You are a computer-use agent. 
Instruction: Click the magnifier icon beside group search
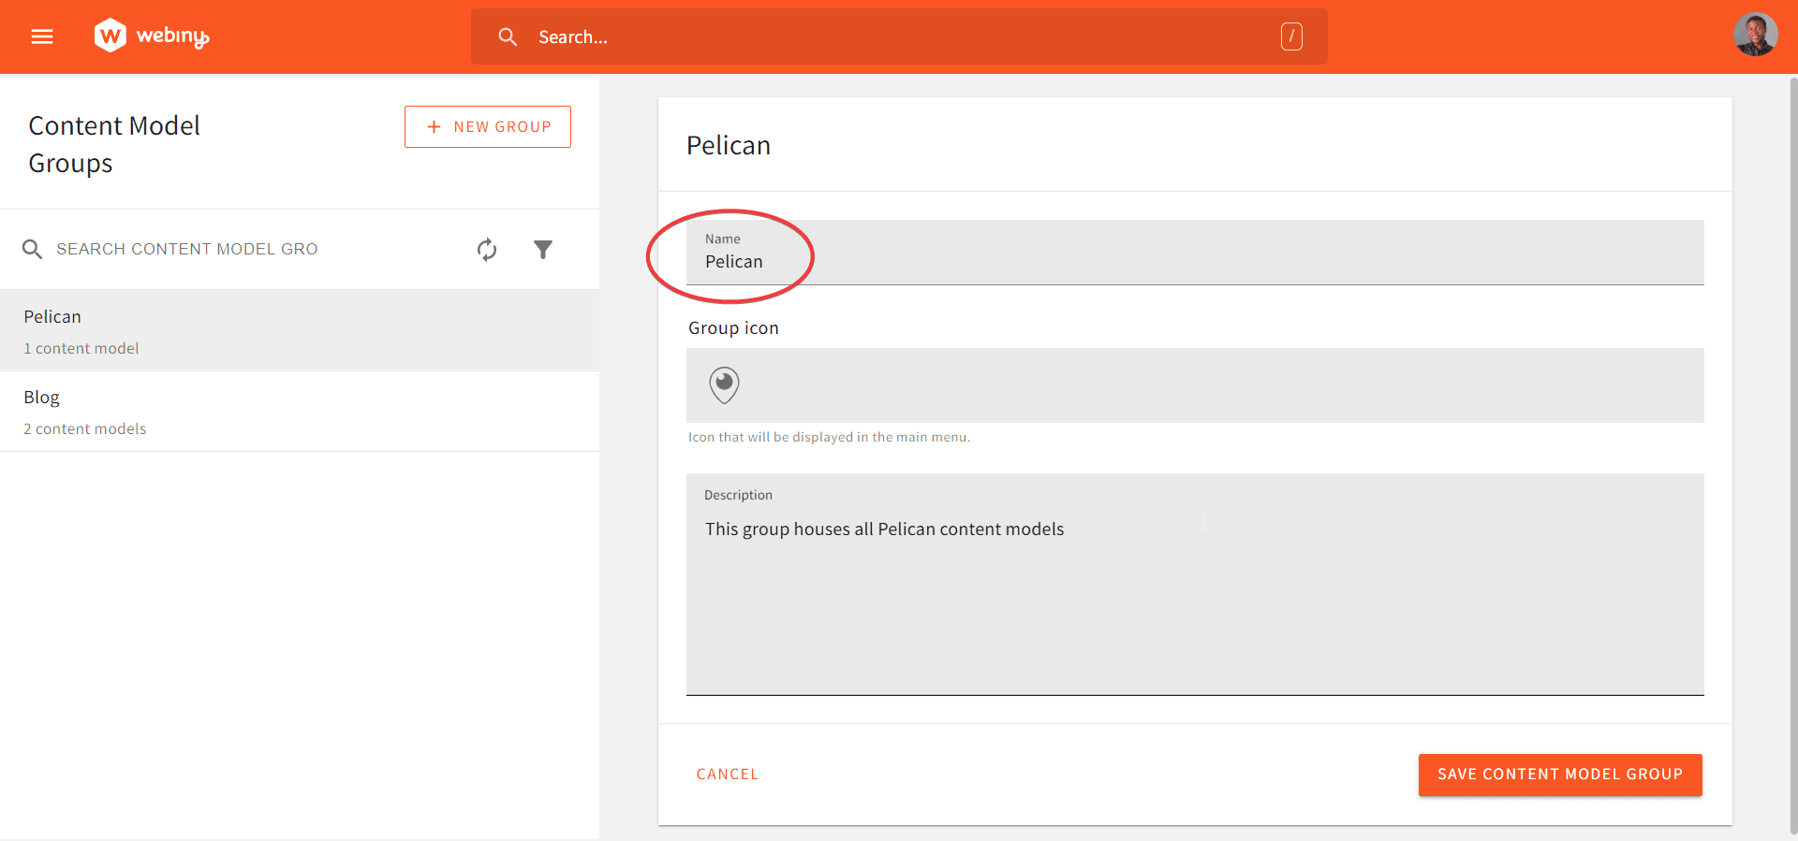tap(33, 250)
